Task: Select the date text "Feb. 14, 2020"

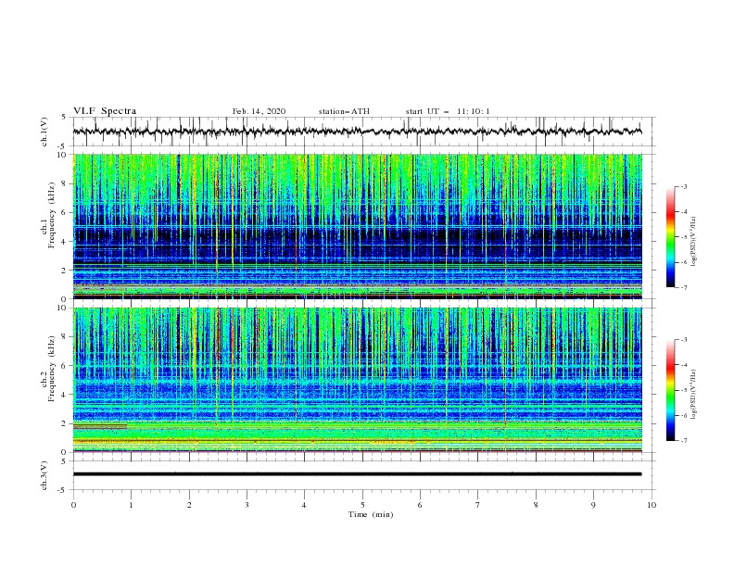Action: 259,111
